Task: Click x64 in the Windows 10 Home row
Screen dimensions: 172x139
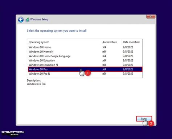Action: [x=104, y=47]
